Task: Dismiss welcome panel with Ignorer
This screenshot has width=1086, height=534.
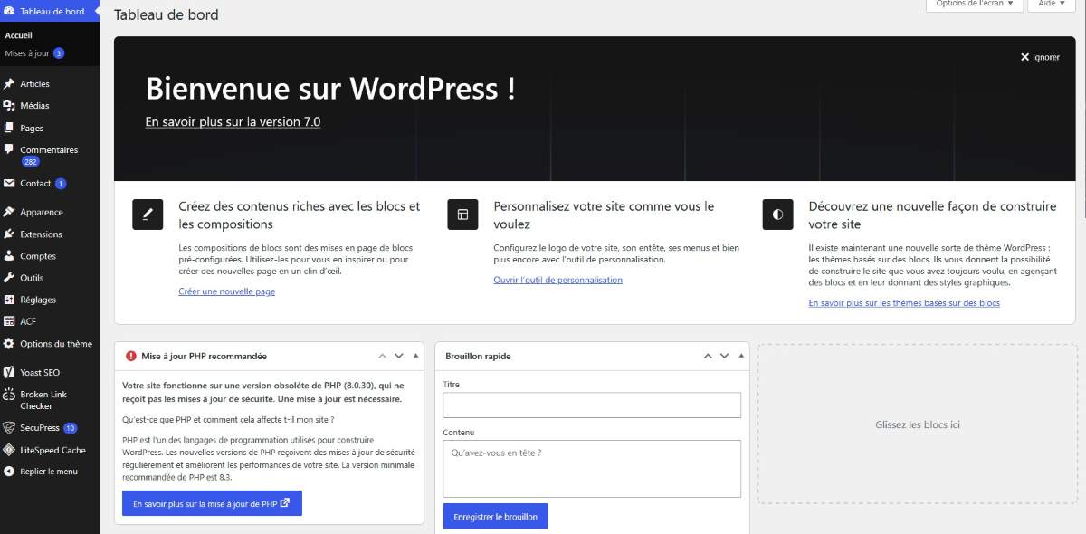Action: pos(1040,57)
